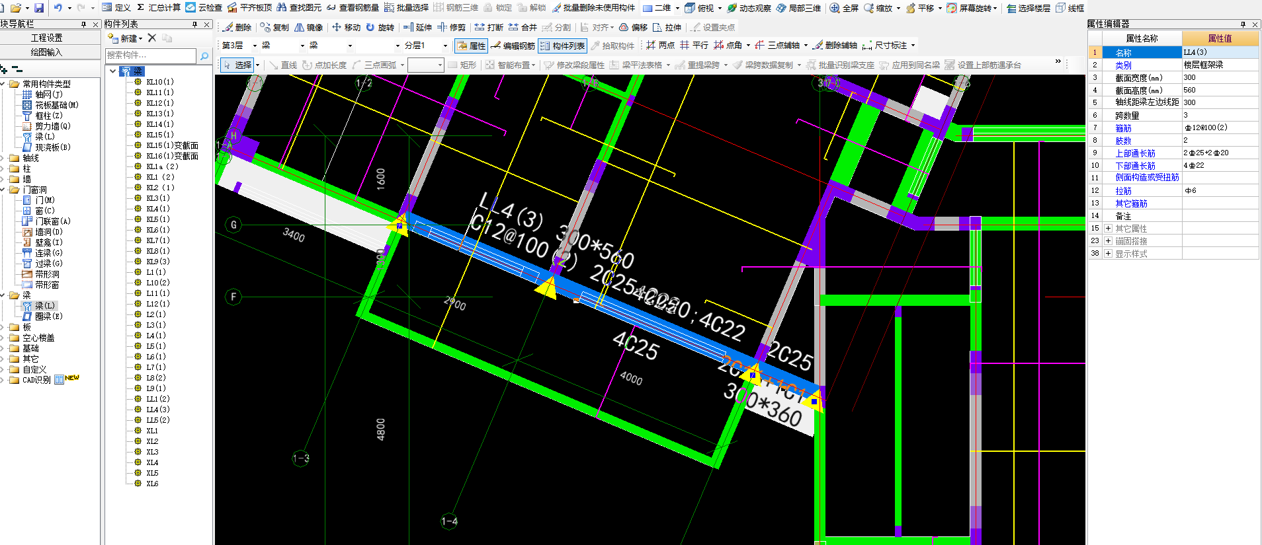Toggle the 选择 selection mode button
1262x545 pixels.
[x=237, y=65]
